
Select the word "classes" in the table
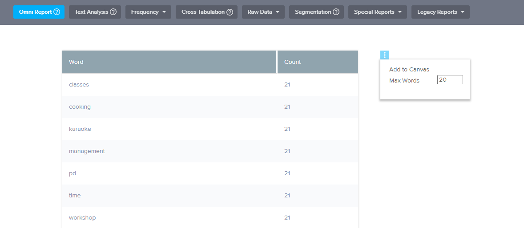click(x=79, y=85)
